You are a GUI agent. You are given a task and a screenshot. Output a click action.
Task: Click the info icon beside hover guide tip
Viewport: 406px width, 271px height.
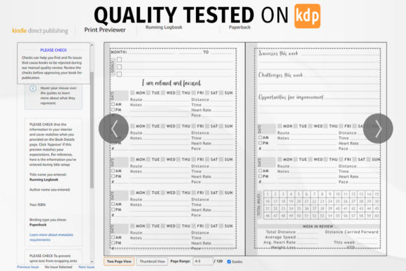33,89
